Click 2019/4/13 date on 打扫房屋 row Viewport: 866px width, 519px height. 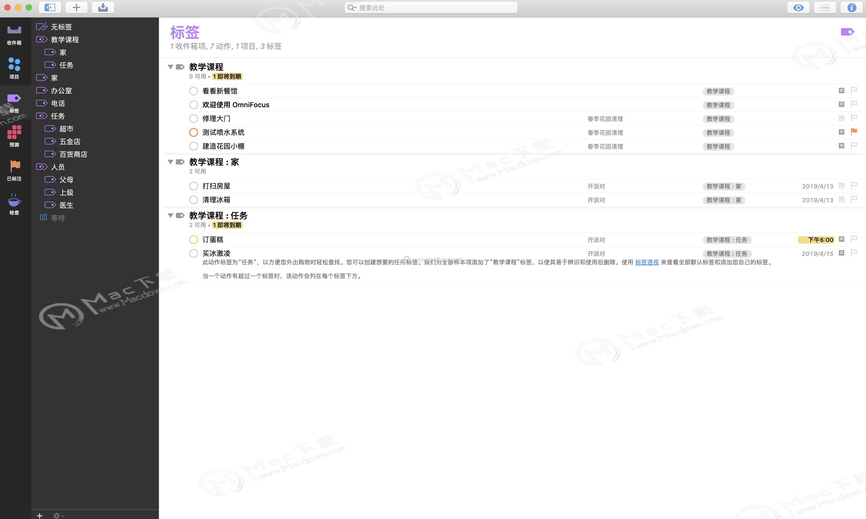tap(817, 187)
